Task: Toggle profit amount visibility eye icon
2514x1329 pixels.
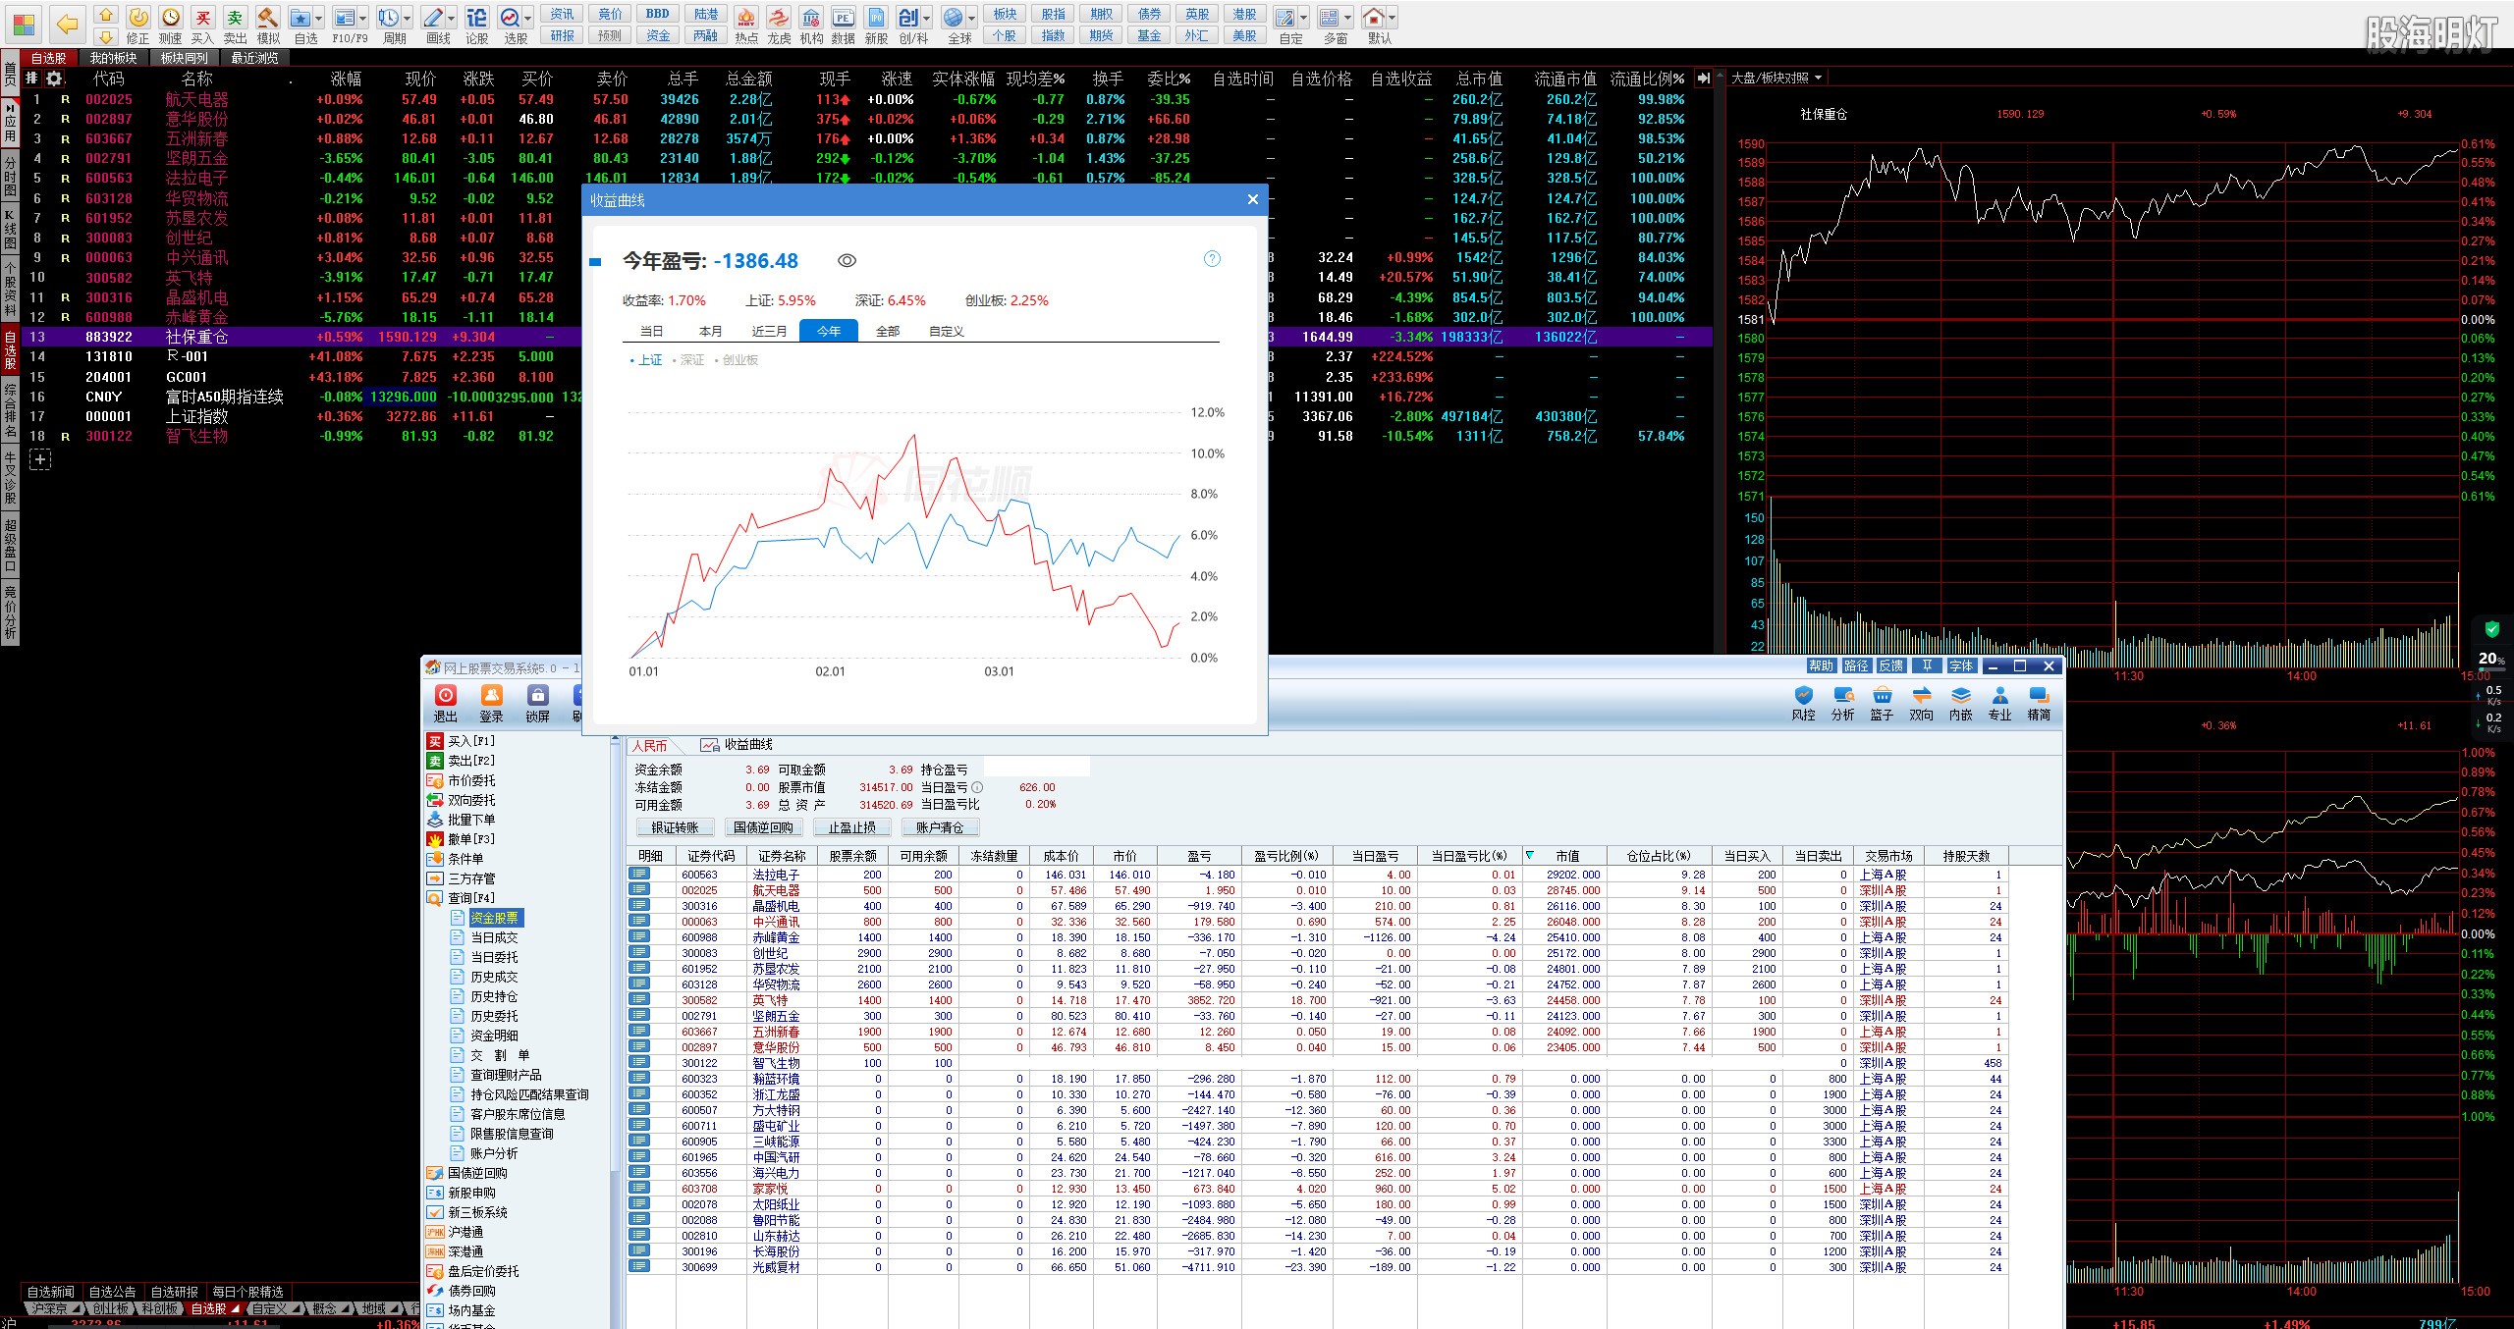Action: tap(847, 261)
